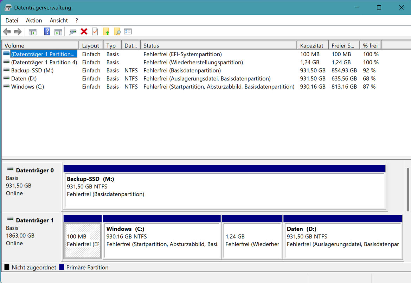Minimize the Datenträgerverwaltung window
Screen dimensions: 411x283
[x=357, y=7]
